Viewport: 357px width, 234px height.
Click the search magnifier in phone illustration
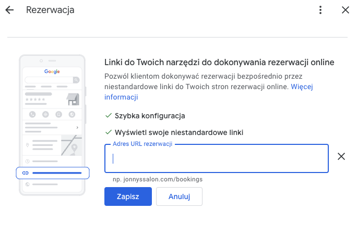(76, 80)
